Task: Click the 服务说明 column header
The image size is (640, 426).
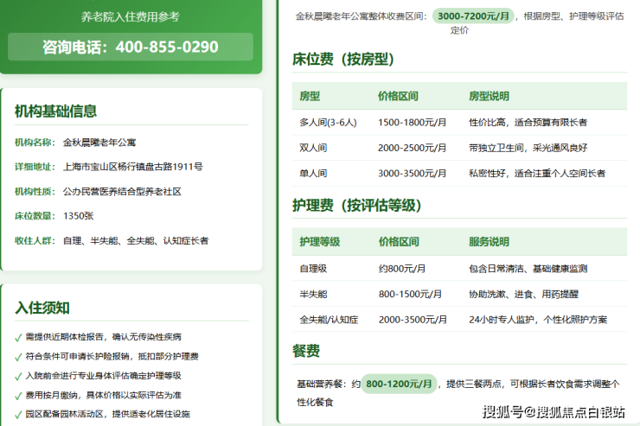Action: 489,242
